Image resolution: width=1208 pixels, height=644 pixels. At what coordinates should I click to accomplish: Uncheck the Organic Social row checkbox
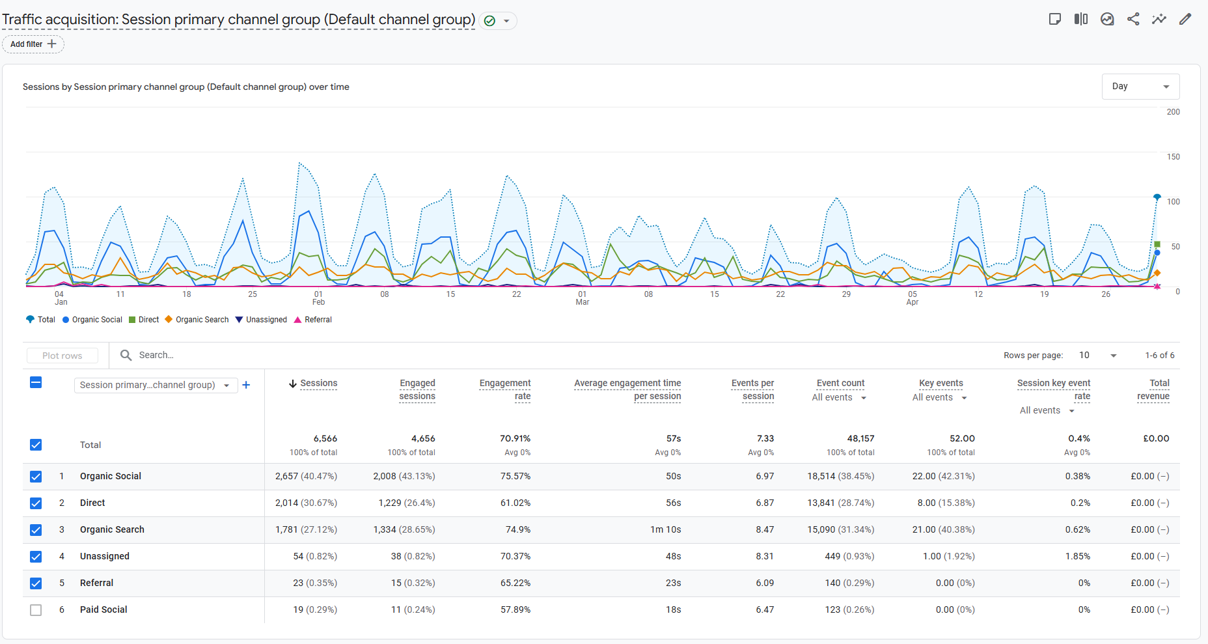(x=36, y=477)
